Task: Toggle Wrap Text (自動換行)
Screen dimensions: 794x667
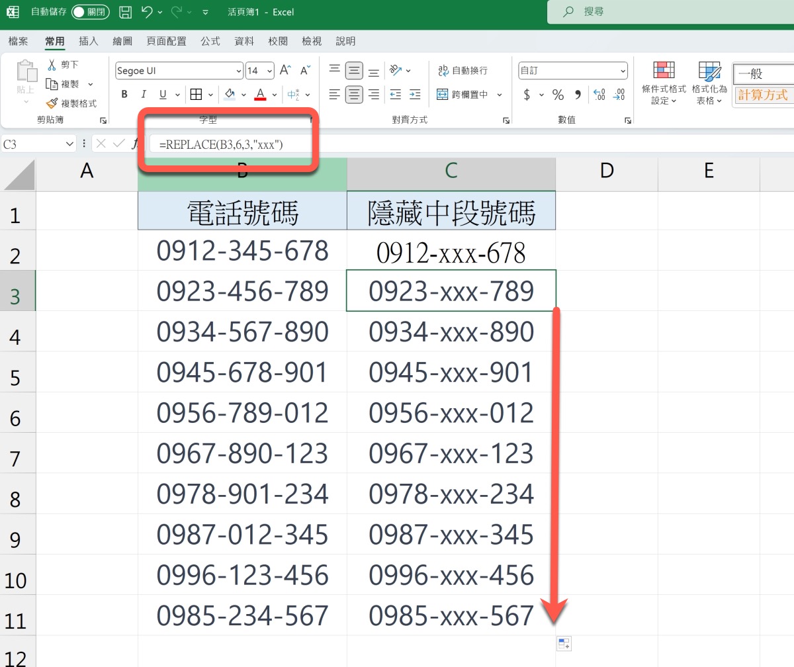Action: coord(463,70)
